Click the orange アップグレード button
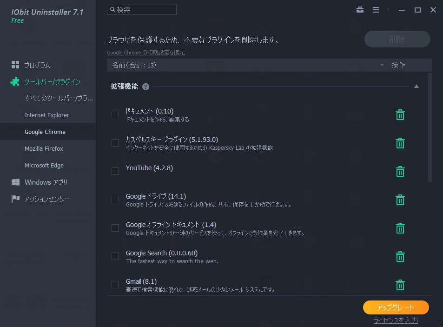 pyautogui.click(x=396, y=307)
